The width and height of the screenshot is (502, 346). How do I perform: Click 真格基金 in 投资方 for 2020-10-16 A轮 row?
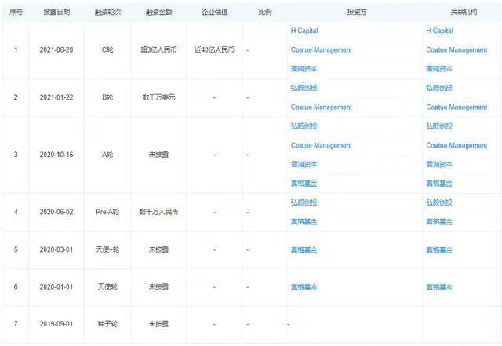point(304,184)
